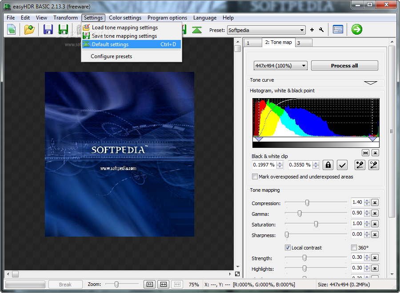Open preset configuration wrench icon
400x293 pixels.
click(321, 30)
